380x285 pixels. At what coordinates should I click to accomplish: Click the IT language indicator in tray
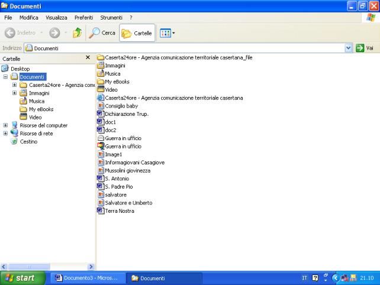pos(305,278)
